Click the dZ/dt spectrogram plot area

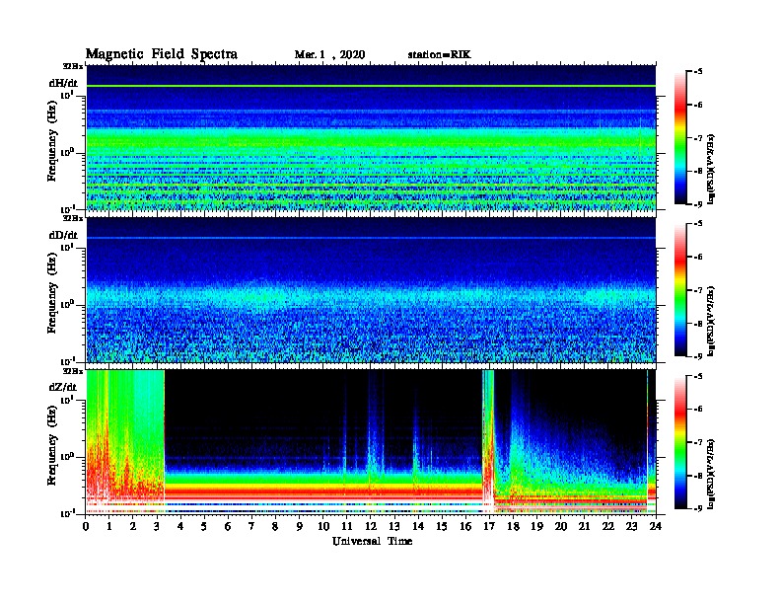tap(371, 442)
